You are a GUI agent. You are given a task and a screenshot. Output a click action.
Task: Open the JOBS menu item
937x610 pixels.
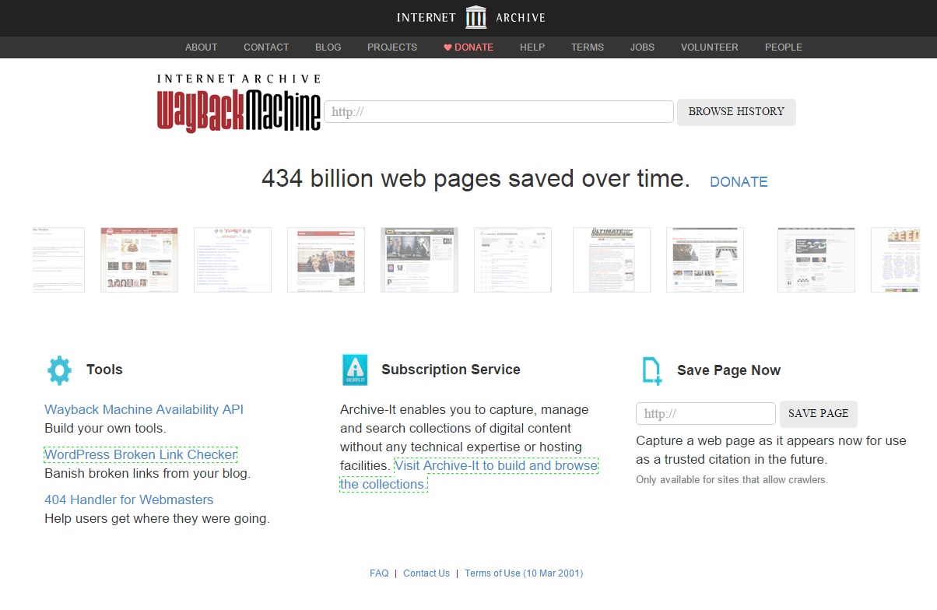pyautogui.click(x=642, y=47)
